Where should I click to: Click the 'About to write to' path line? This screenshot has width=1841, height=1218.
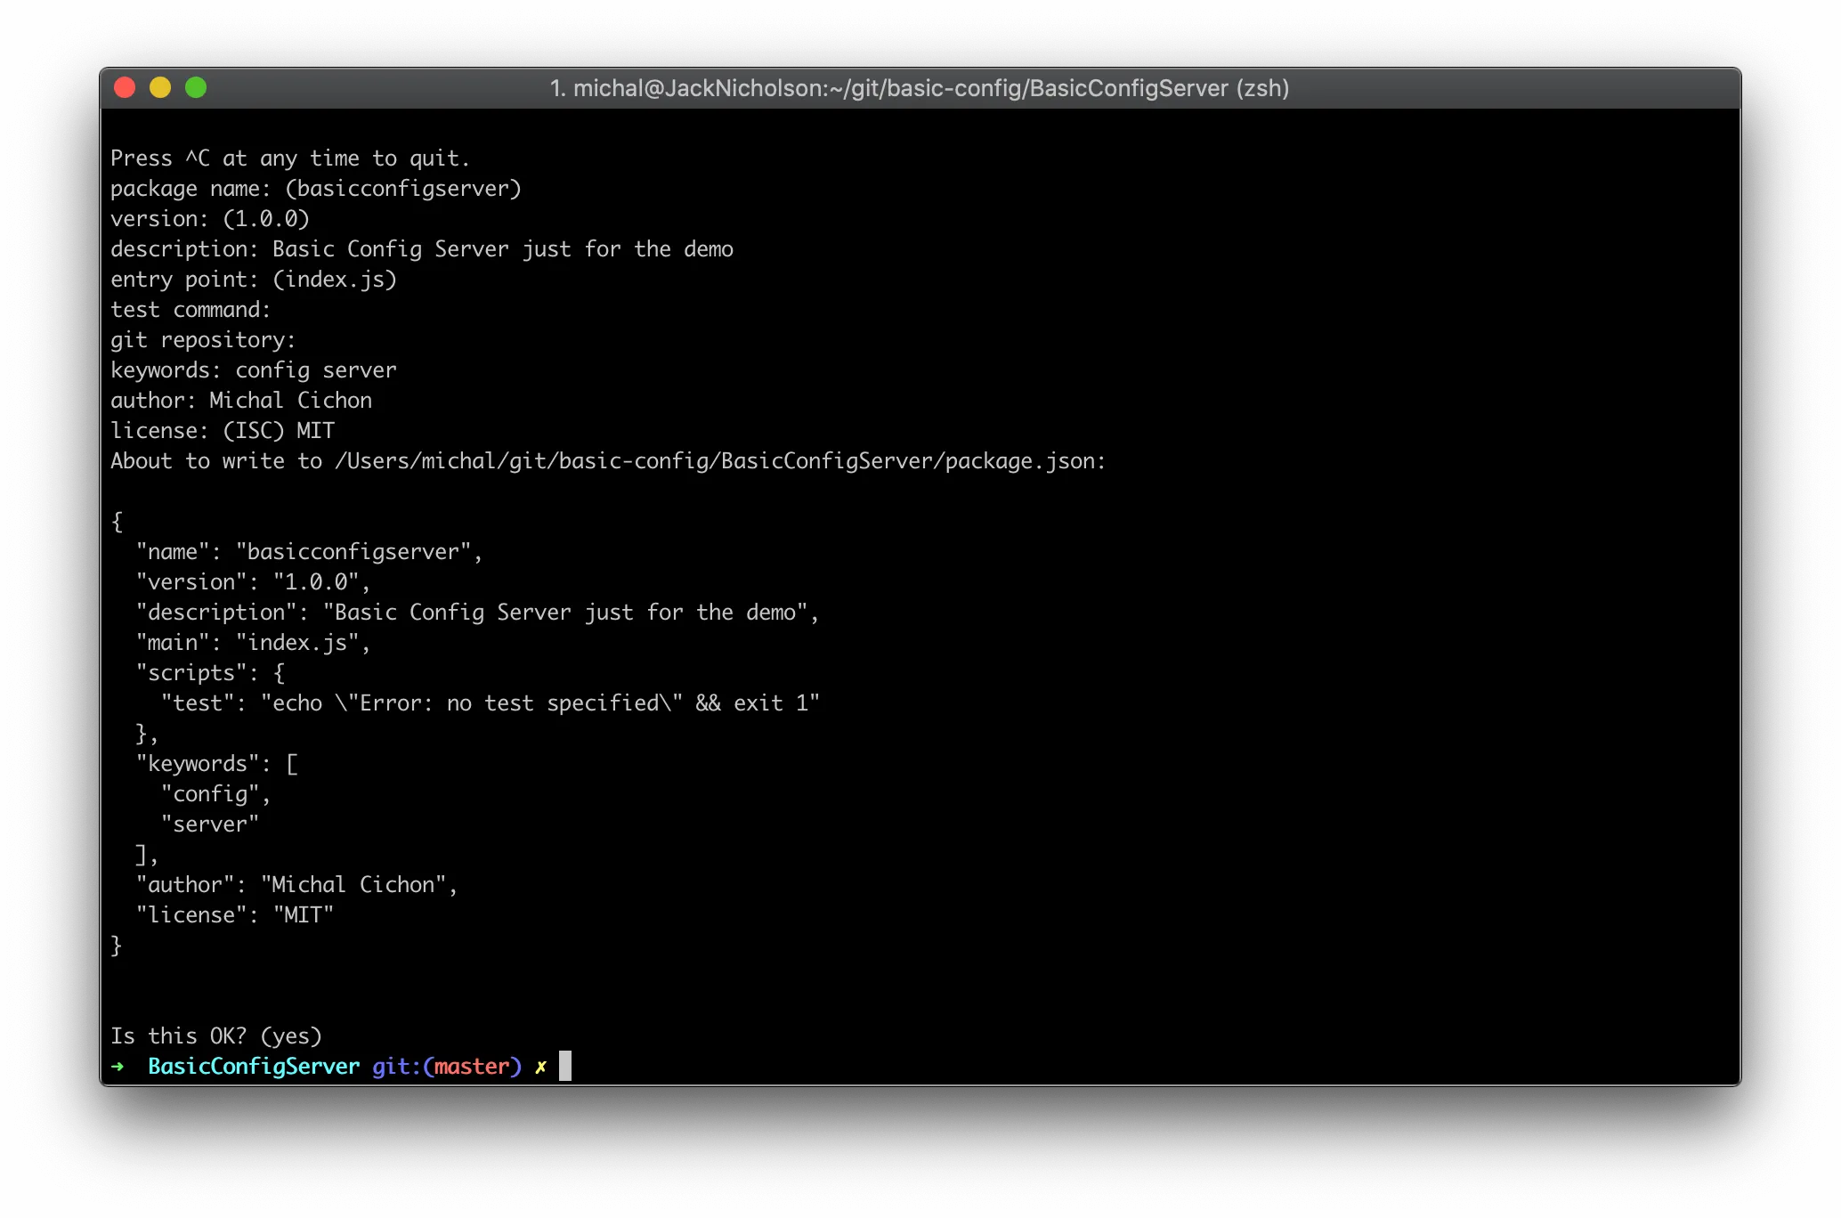coord(608,461)
